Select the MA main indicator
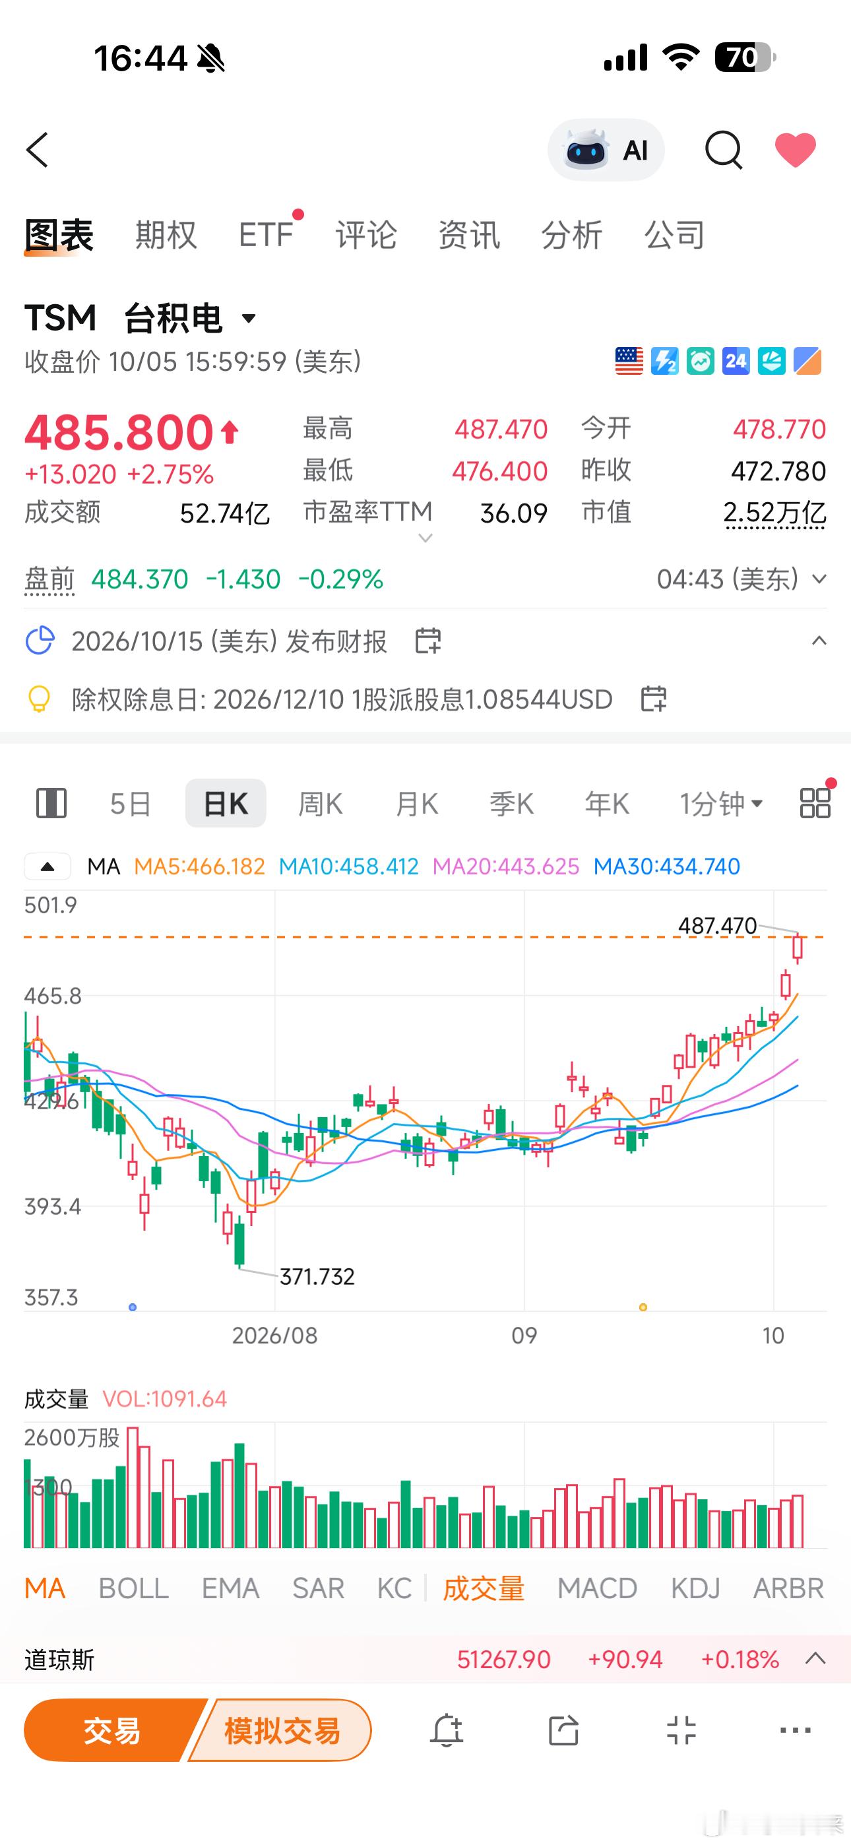Image resolution: width=851 pixels, height=1845 pixels. 44,1588
